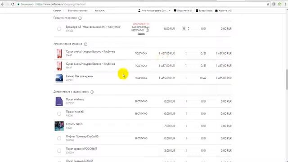Open Пакет средний РОЗОВЫЙ product name
This screenshot has height=162, width=288.
tap(81, 148)
